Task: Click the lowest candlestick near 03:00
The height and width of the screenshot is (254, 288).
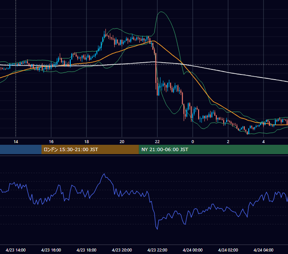Action: (x=247, y=133)
